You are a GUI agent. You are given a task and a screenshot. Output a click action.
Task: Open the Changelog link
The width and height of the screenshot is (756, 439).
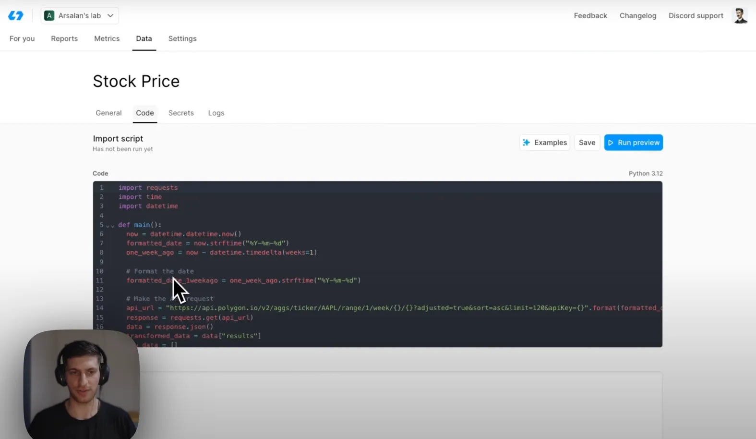(637, 16)
